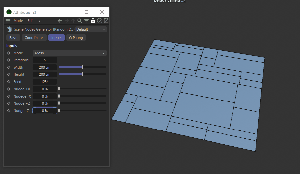The height and width of the screenshot is (174, 300).
Task: Click the circular target mode icon
Action: [x=100, y=21]
